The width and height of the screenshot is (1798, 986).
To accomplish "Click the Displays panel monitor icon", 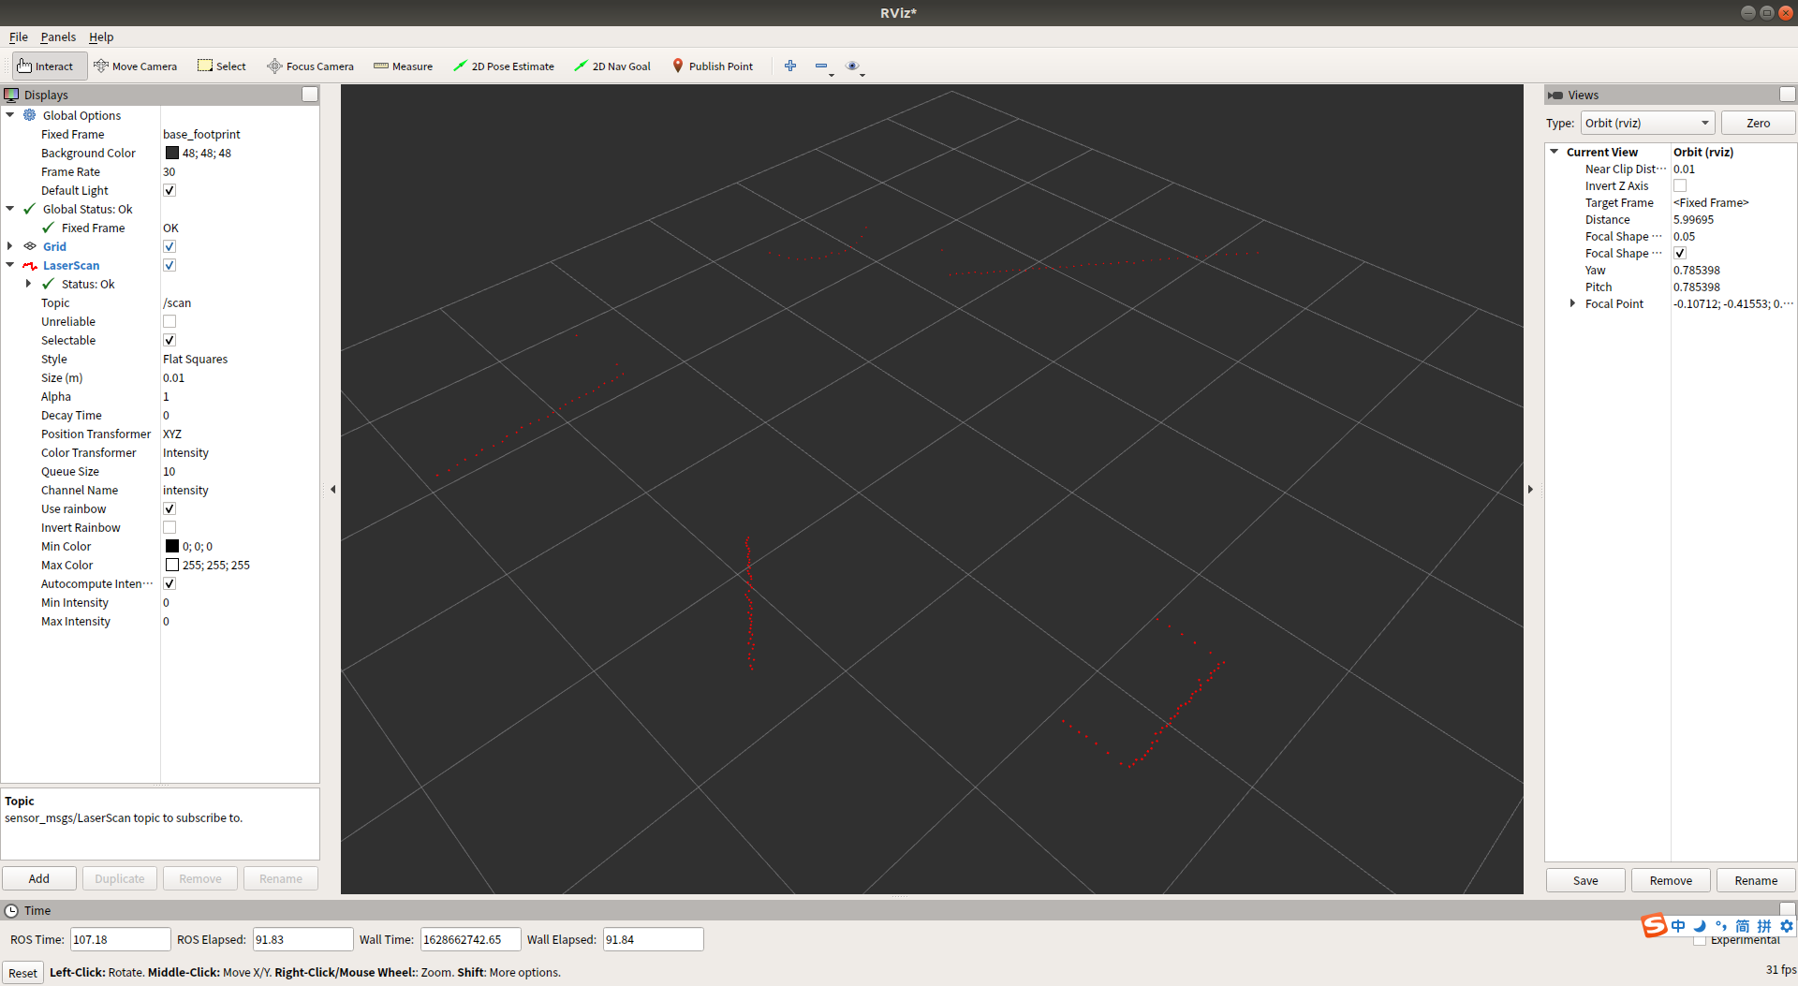I will click(x=11, y=95).
